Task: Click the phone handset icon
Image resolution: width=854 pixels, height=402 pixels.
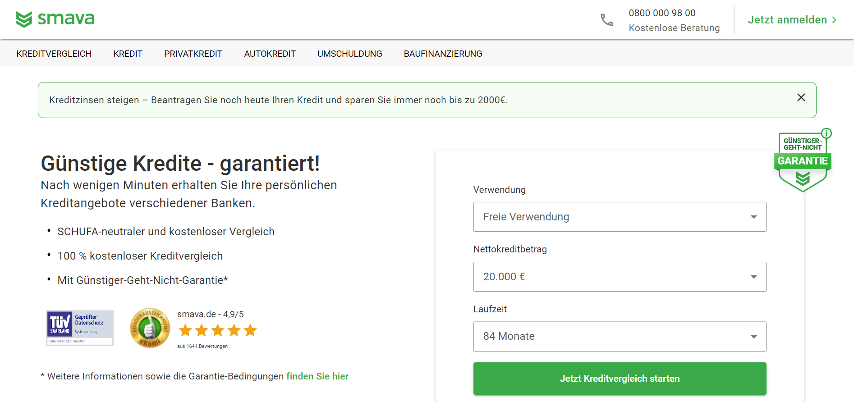Action: [607, 20]
